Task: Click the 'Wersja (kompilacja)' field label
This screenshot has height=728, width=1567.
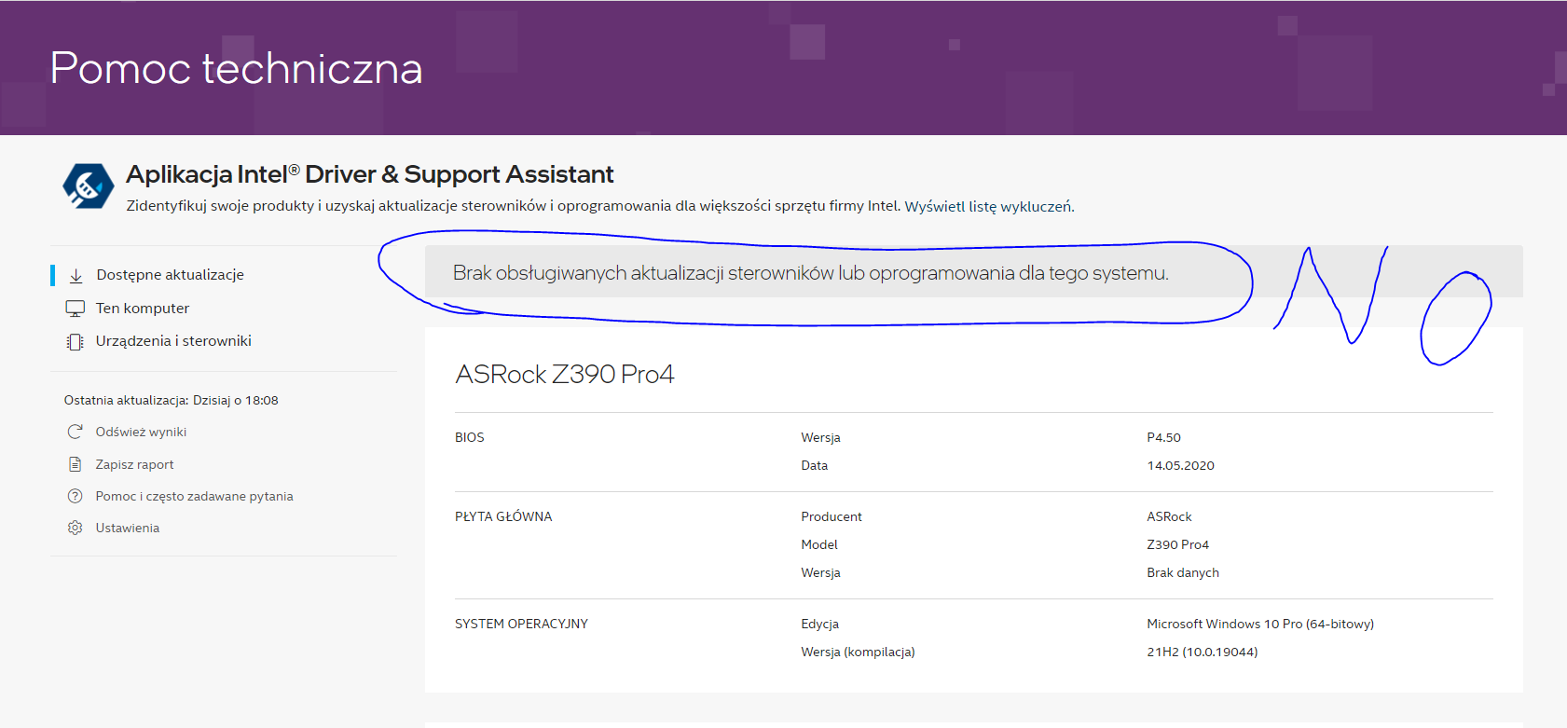Action: [859, 652]
